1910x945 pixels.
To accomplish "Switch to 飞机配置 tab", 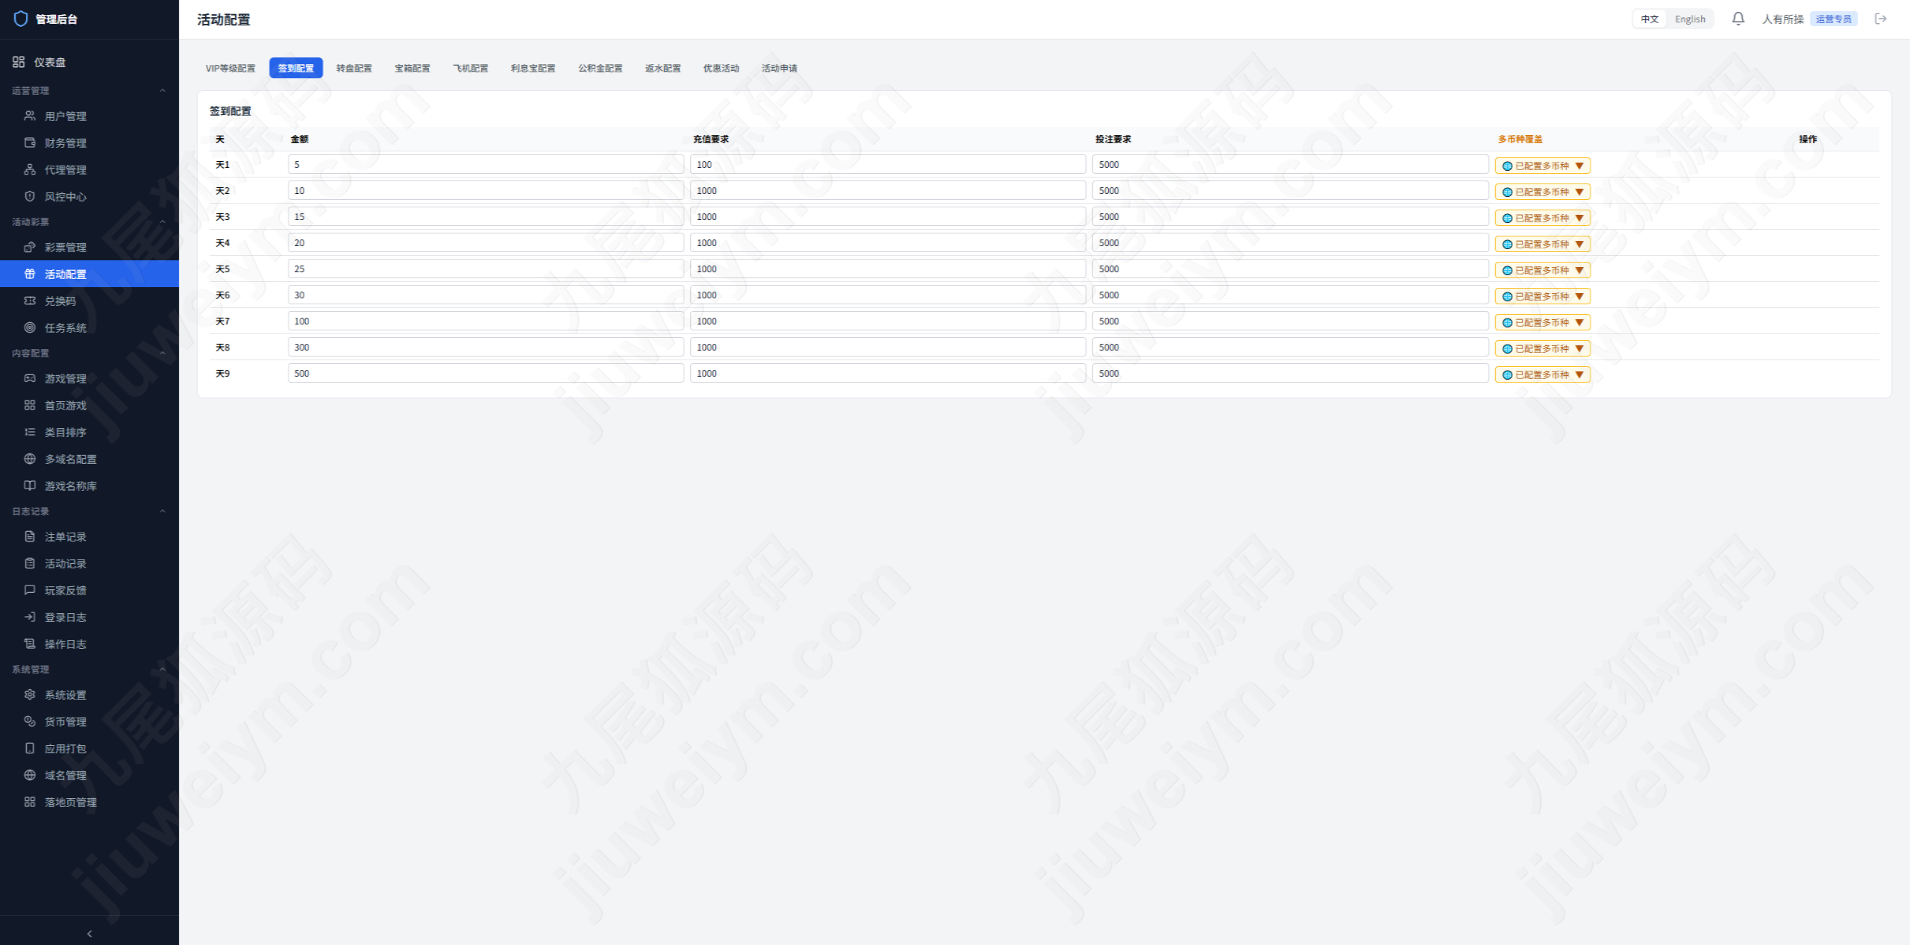I will (471, 68).
